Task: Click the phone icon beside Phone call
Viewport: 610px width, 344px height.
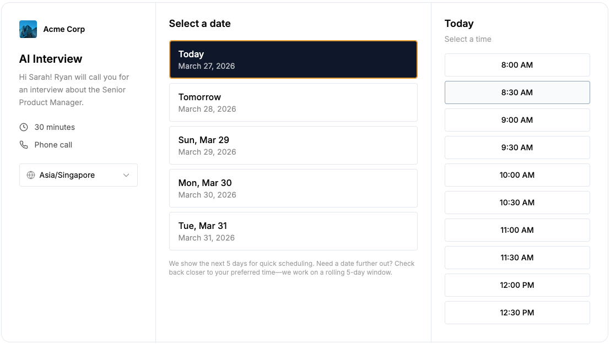Action: [x=24, y=145]
